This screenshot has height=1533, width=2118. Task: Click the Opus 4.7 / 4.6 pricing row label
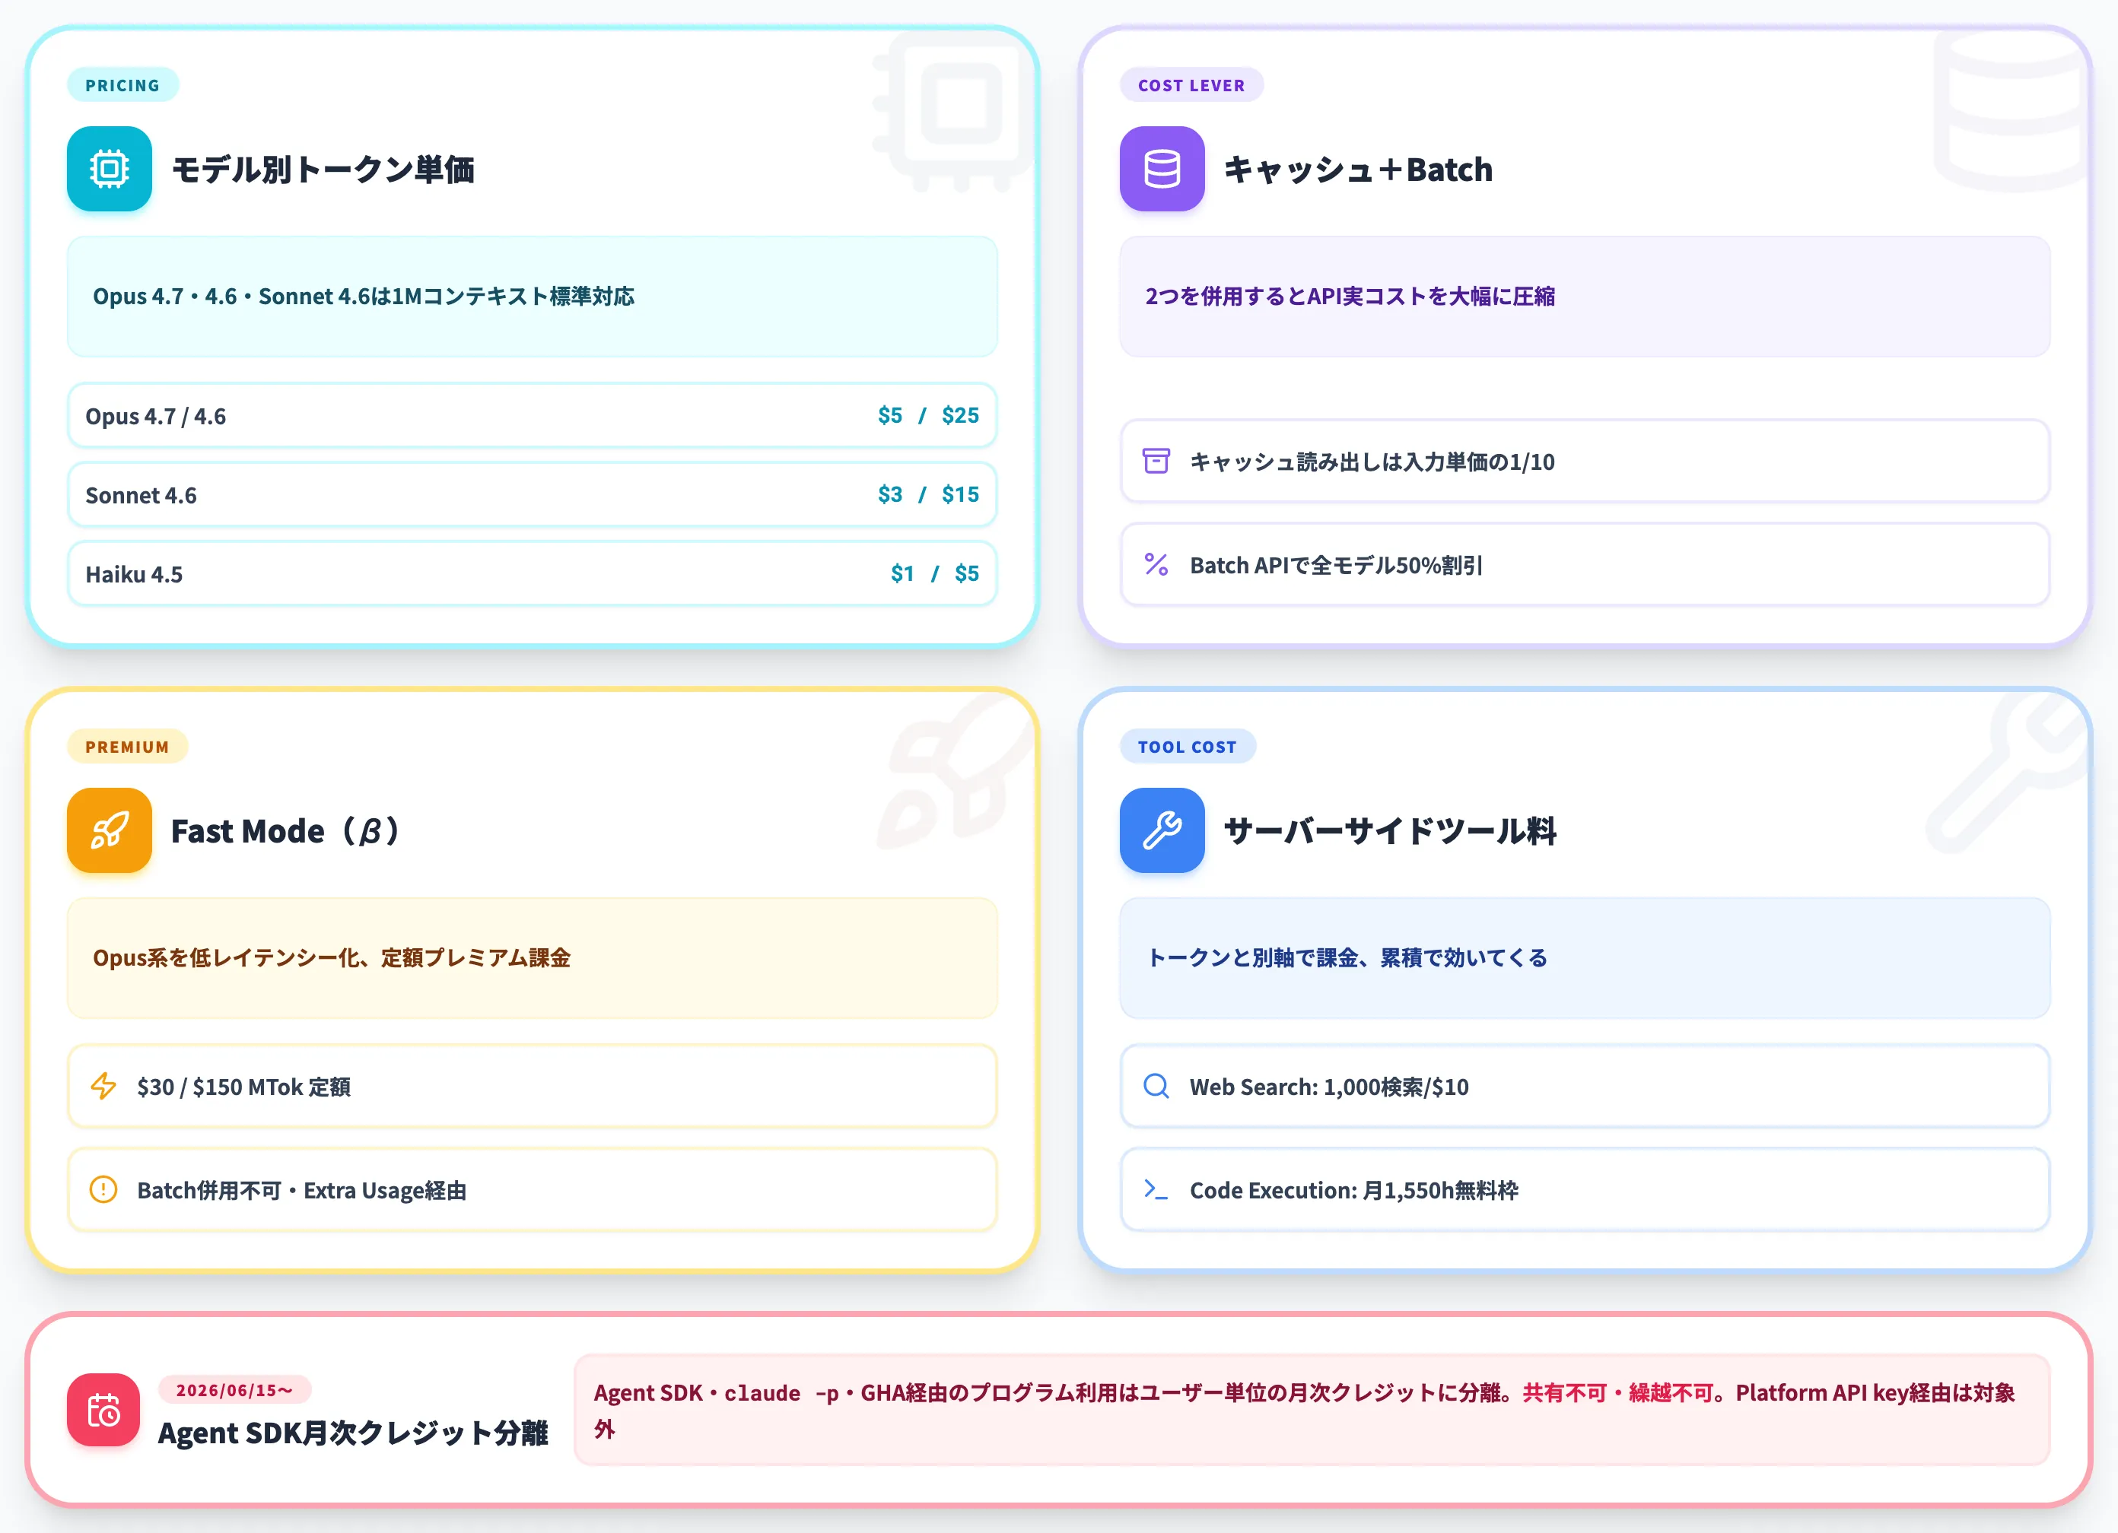(156, 417)
